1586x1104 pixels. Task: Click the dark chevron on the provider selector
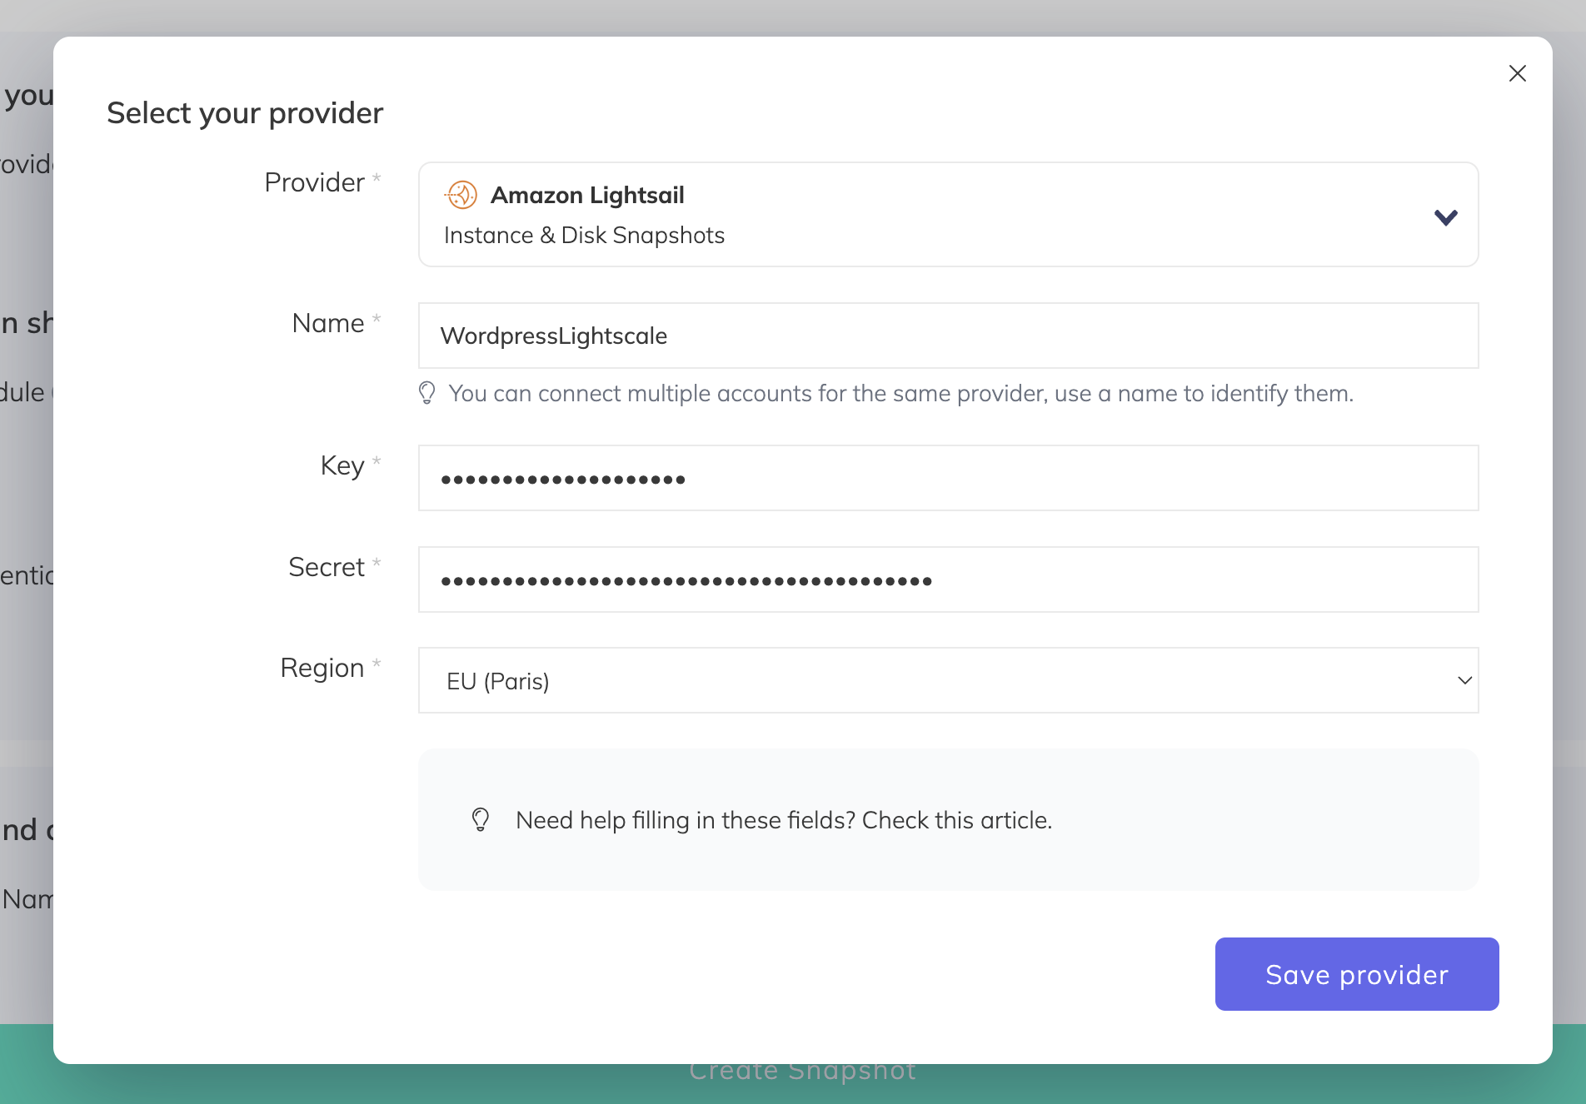tap(1446, 216)
